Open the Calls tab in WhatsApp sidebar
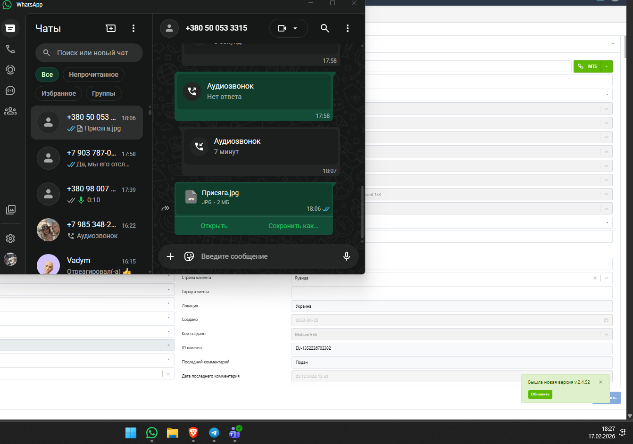Image resolution: width=633 pixels, height=444 pixels. tap(10, 49)
